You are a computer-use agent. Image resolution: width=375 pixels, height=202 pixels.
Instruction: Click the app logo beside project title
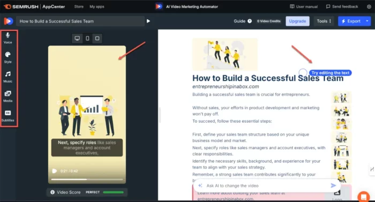tap(9, 21)
